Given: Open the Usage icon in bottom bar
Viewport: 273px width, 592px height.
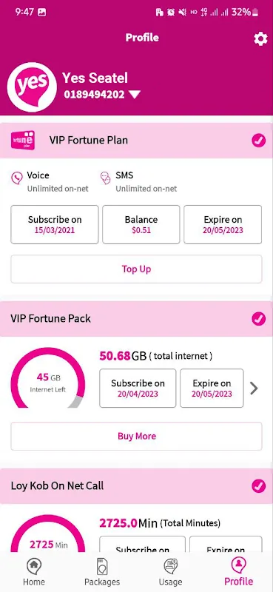Looking at the screenshot, I should [x=170, y=567].
